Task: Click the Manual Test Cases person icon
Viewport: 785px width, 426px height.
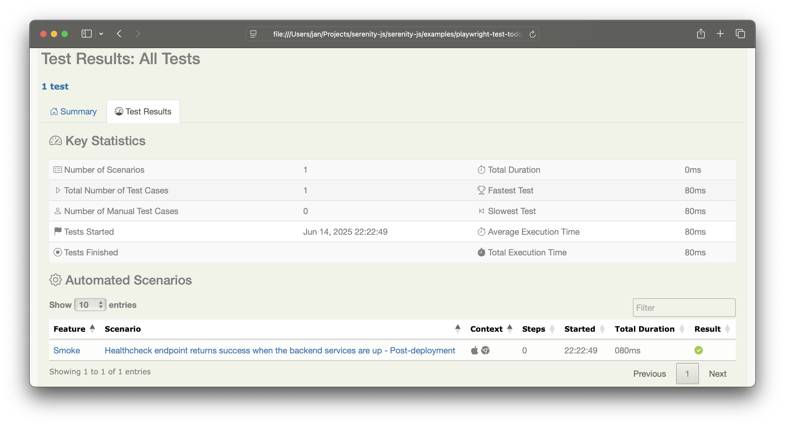Action: coord(57,211)
